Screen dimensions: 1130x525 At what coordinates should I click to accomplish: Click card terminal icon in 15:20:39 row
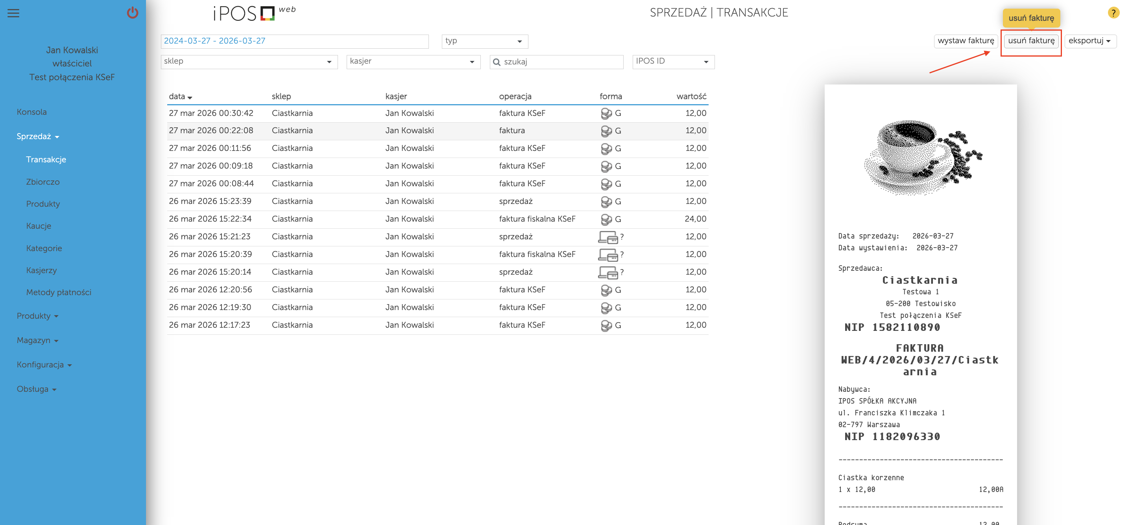click(608, 255)
